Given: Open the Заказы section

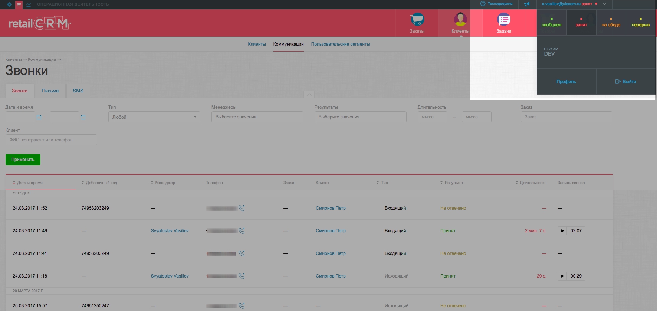Looking at the screenshot, I should [x=417, y=23].
